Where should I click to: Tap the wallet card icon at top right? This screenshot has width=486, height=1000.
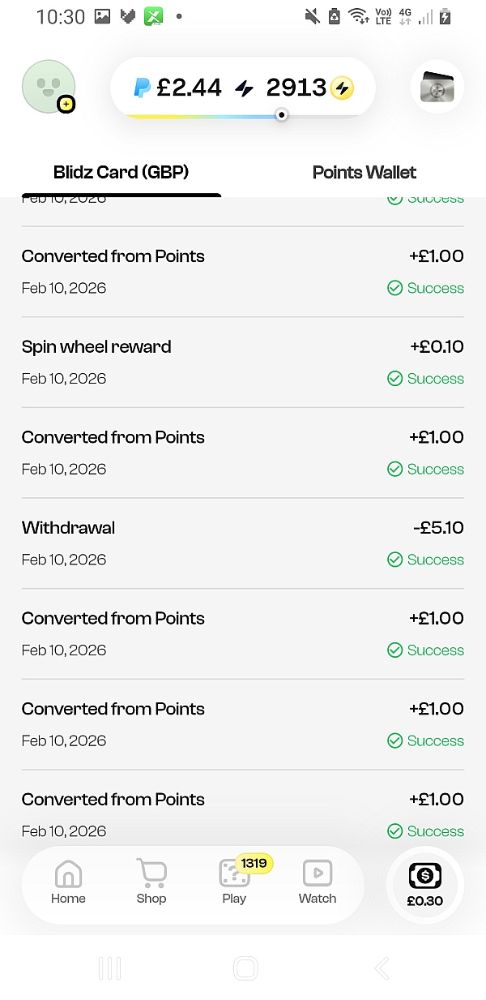click(x=437, y=87)
